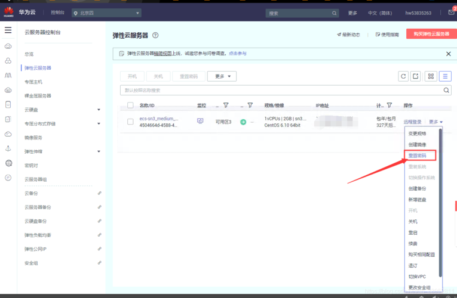457x298 pixels.
Task: Open the 裸金属服务器 sidebar item
Action: [38, 95]
